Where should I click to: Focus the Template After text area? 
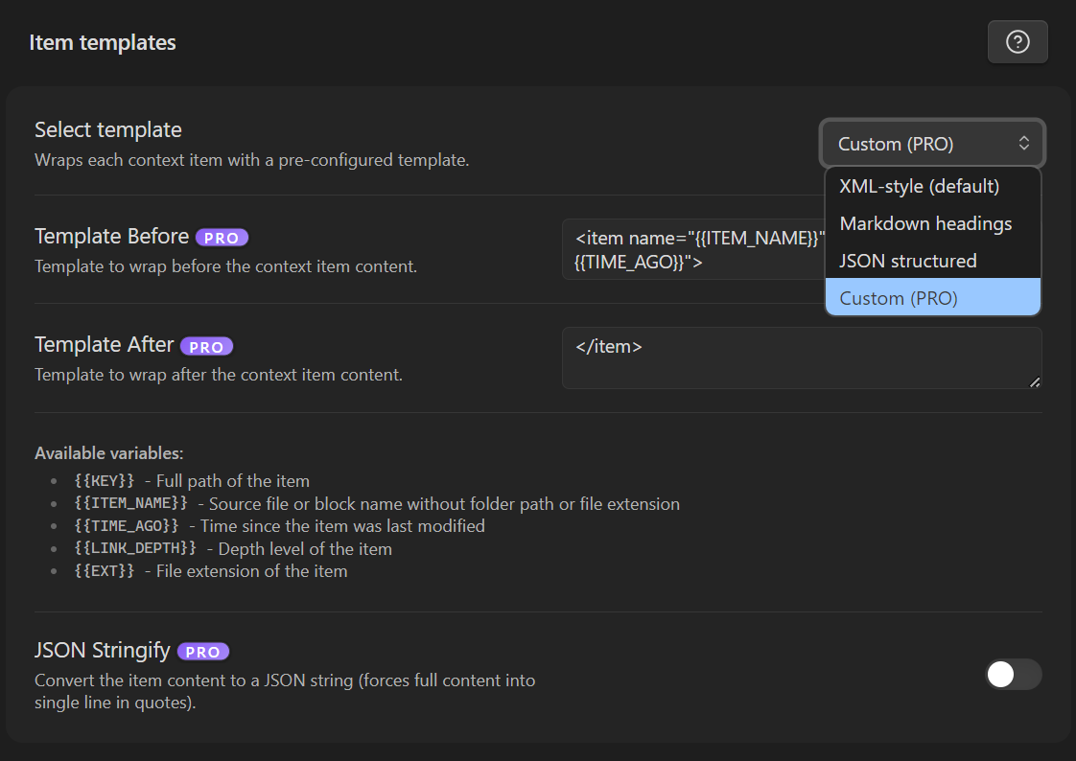(801, 357)
